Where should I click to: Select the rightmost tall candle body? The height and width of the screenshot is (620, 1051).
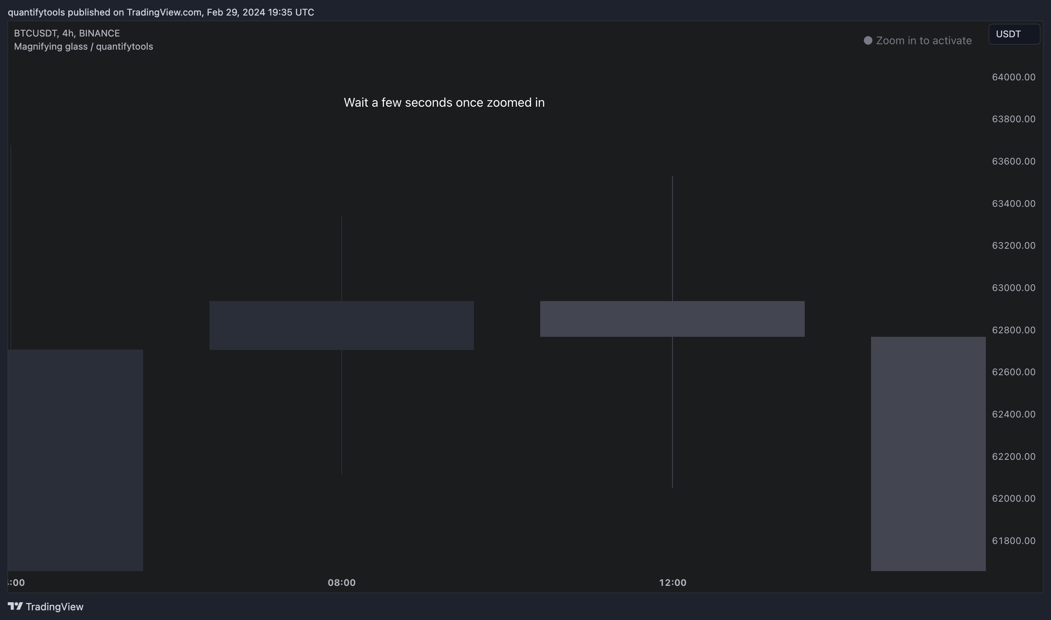coord(928,454)
